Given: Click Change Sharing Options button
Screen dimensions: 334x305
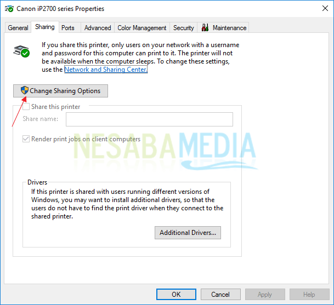Looking at the screenshot, I should (60, 91).
